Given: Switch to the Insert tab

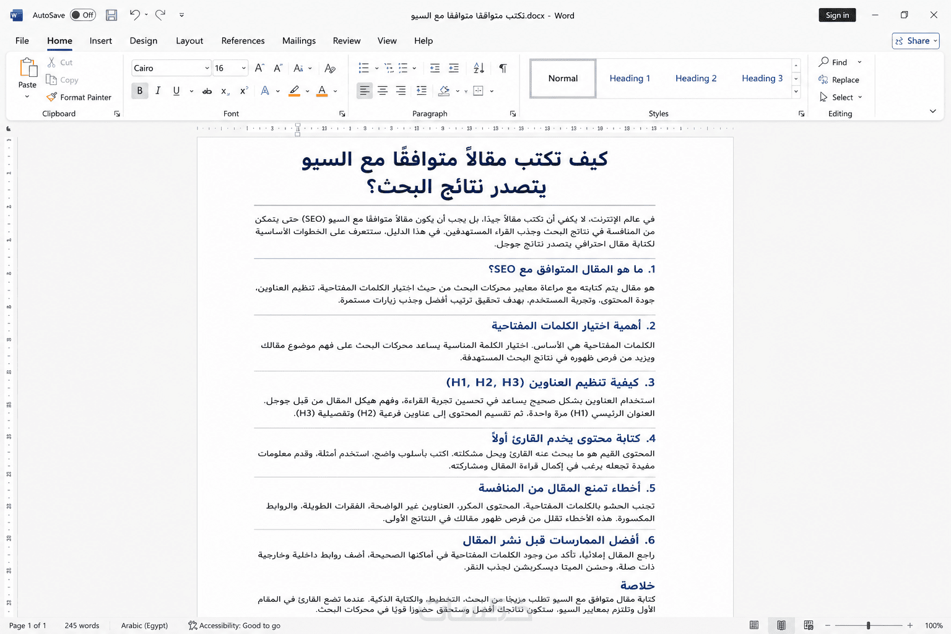Looking at the screenshot, I should click(x=101, y=41).
